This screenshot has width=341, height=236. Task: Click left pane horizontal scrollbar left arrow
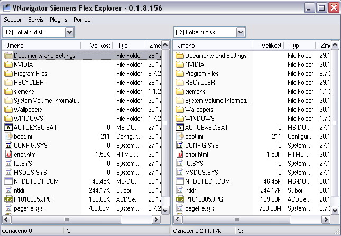point(6,220)
